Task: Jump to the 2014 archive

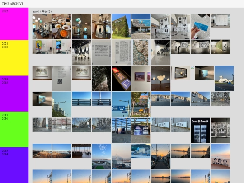Action: click(x=5, y=154)
